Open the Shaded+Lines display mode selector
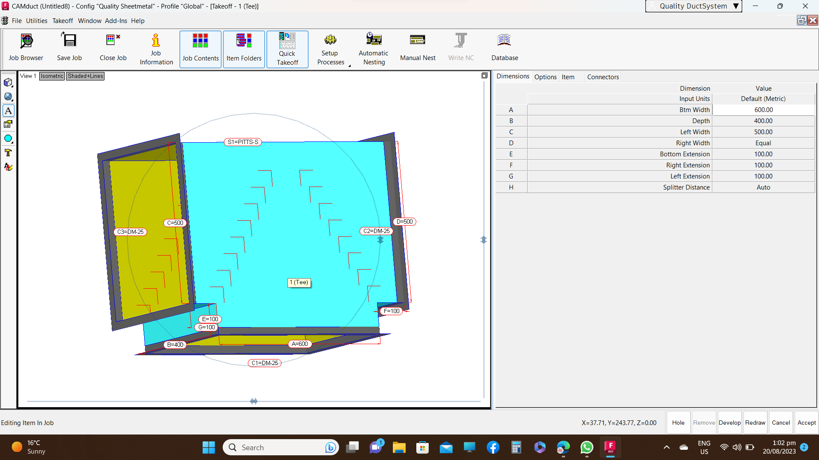The image size is (819, 460). click(x=85, y=76)
